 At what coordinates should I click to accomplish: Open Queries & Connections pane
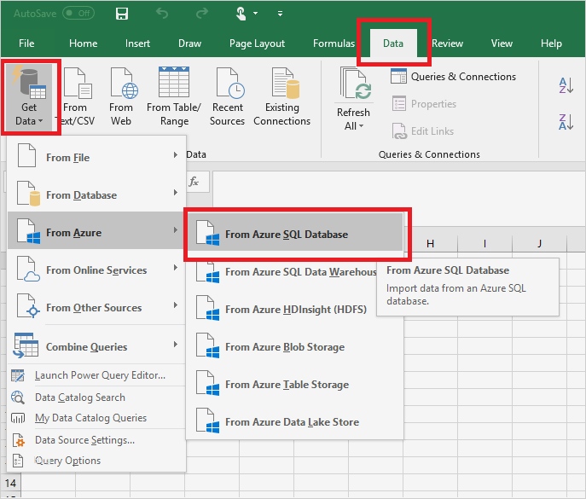[x=454, y=77]
